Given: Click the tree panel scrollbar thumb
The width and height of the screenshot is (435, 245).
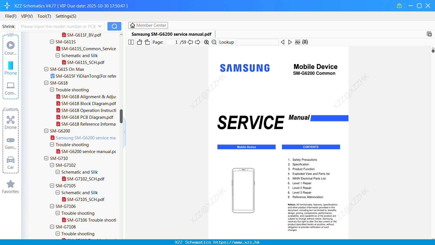Looking at the screenshot, I should [x=121, y=116].
